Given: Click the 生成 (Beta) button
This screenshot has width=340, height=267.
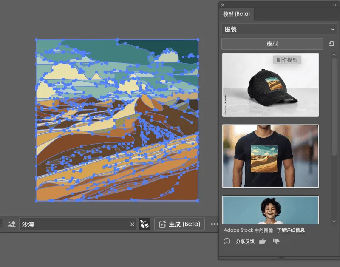Looking at the screenshot, I should (179, 223).
